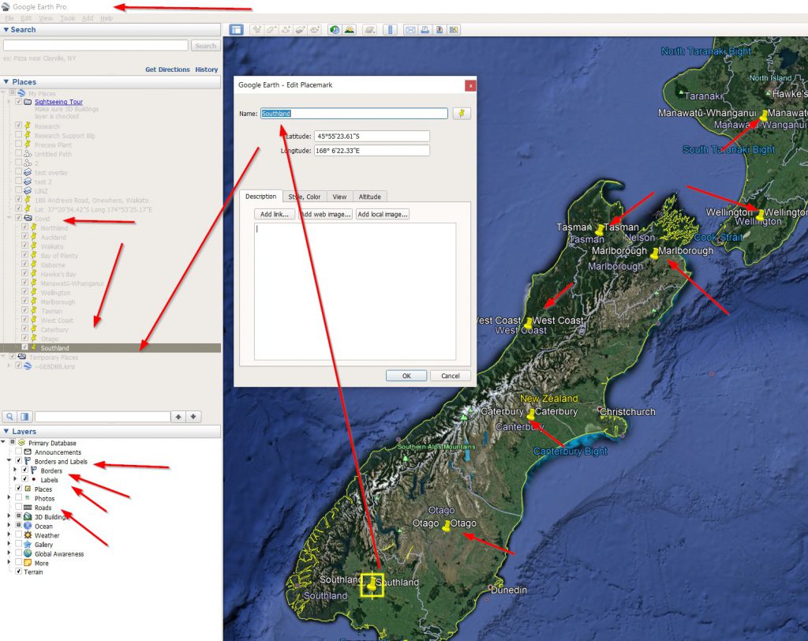The height and width of the screenshot is (641, 808).
Task: Click the sunlight toolbar icon
Action: (349, 29)
